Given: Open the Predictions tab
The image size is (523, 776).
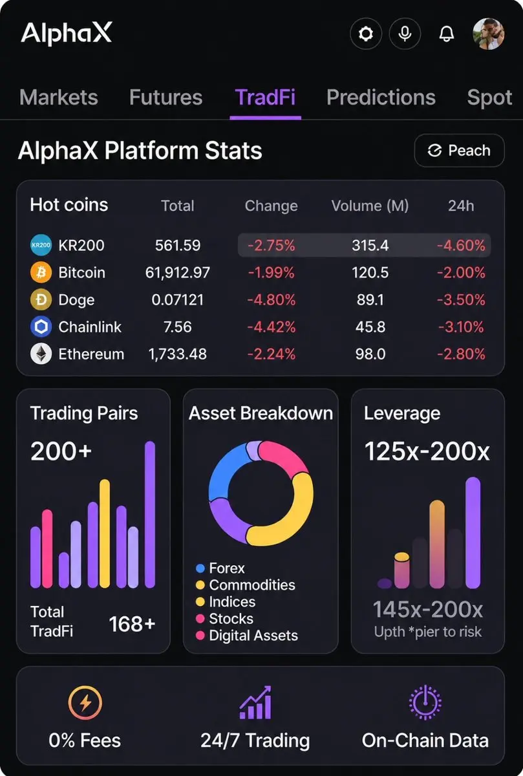Looking at the screenshot, I should click(381, 97).
